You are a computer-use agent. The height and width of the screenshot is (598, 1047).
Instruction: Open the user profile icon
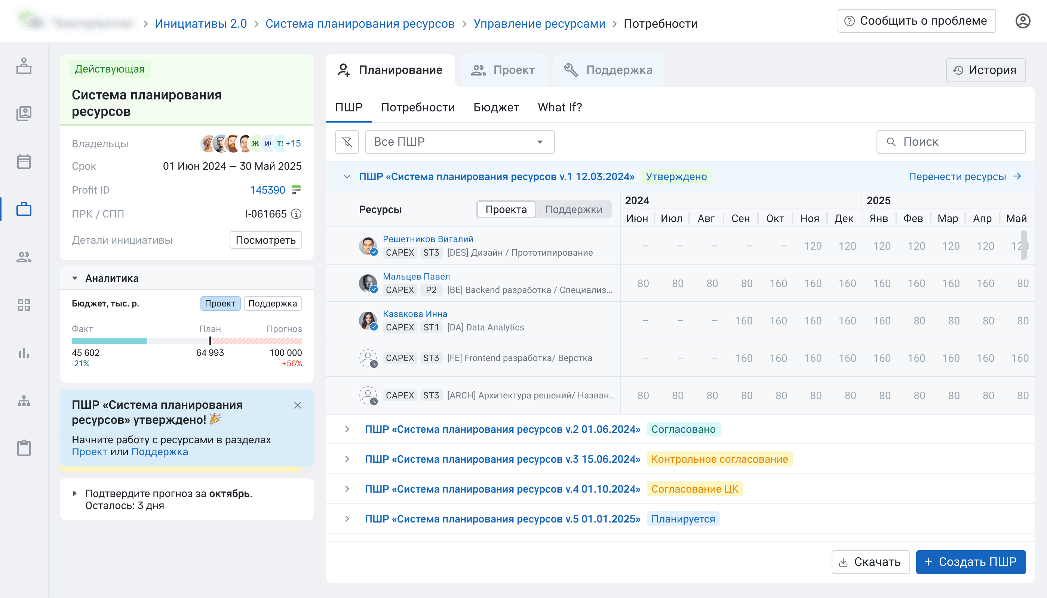pos(1022,21)
